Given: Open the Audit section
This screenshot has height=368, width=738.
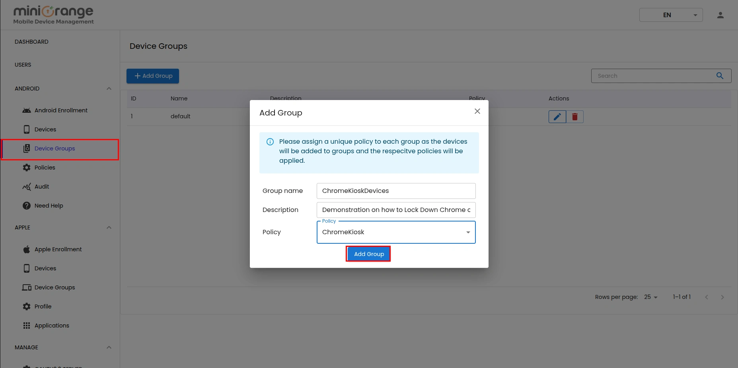Looking at the screenshot, I should (41, 187).
